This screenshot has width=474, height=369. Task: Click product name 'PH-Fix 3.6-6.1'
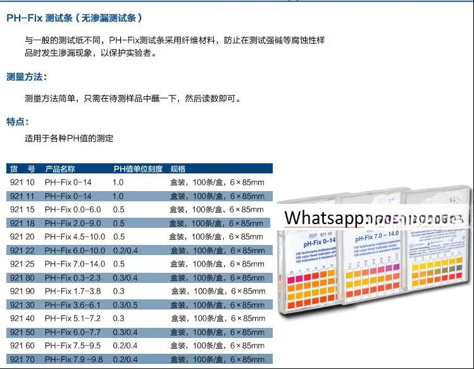coord(73,305)
